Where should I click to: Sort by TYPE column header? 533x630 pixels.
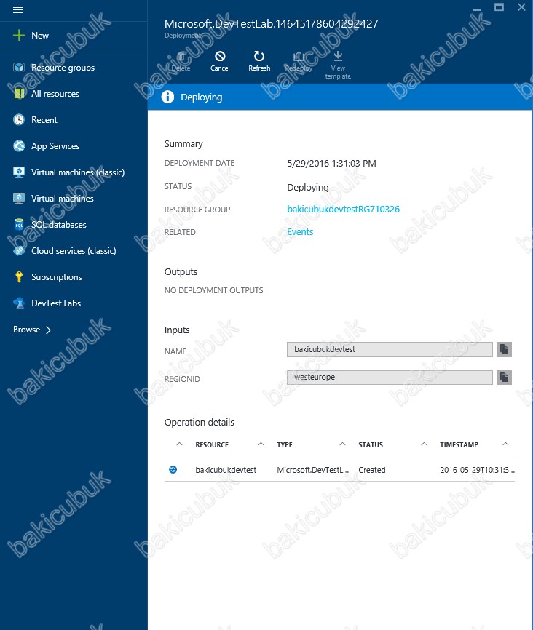point(285,444)
